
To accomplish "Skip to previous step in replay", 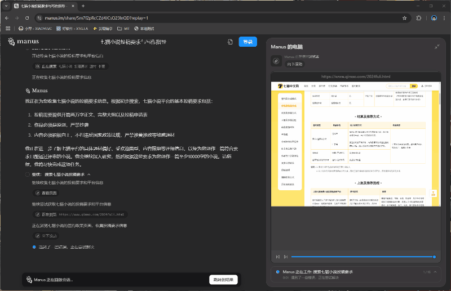I will [278, 257].
